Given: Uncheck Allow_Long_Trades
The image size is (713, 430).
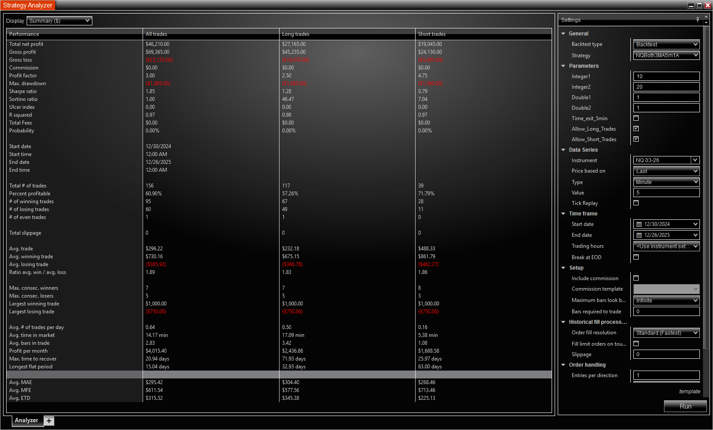Looking at the screenshot, I should click(636, 128).
